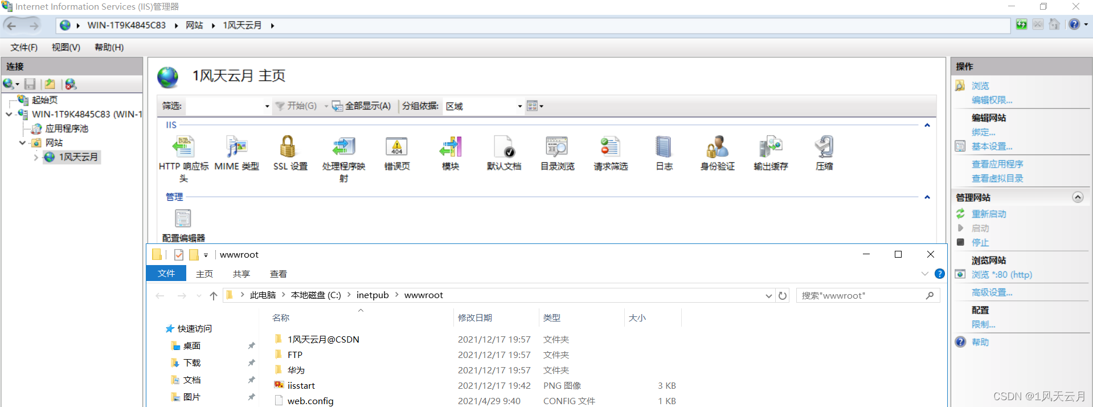
Task: Click the 绑定... action link
Action: coord(983,132)
